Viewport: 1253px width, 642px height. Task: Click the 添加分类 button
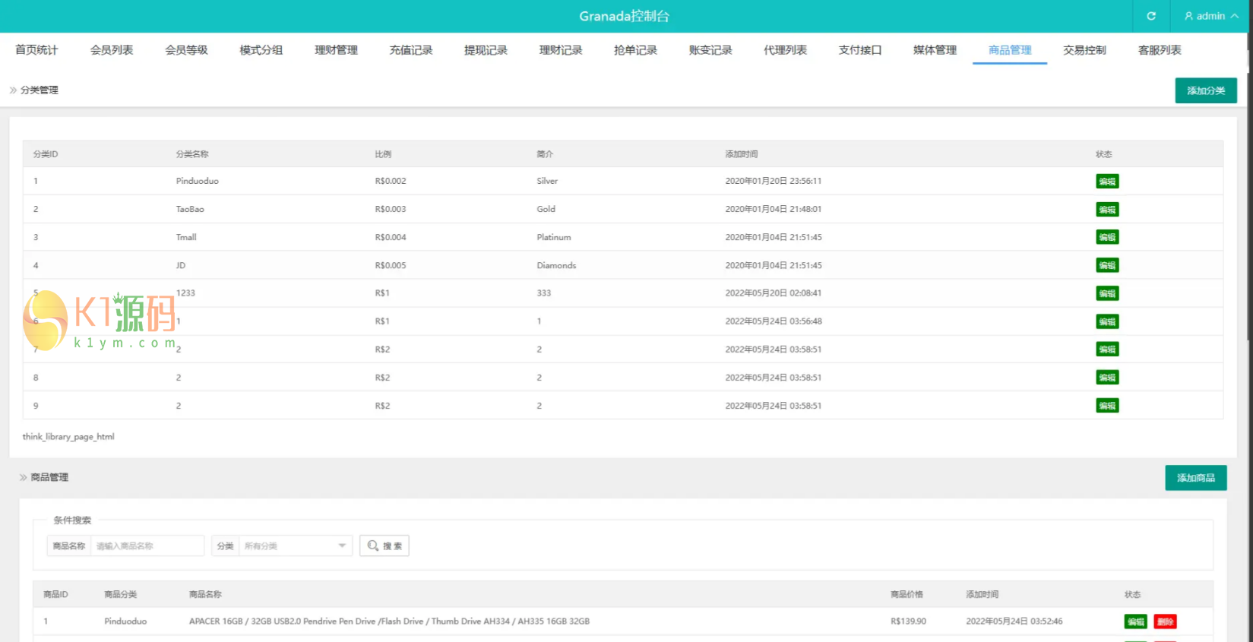[x=1206, y=90]
